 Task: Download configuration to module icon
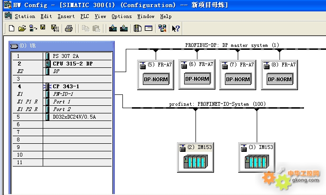point(113,28)
